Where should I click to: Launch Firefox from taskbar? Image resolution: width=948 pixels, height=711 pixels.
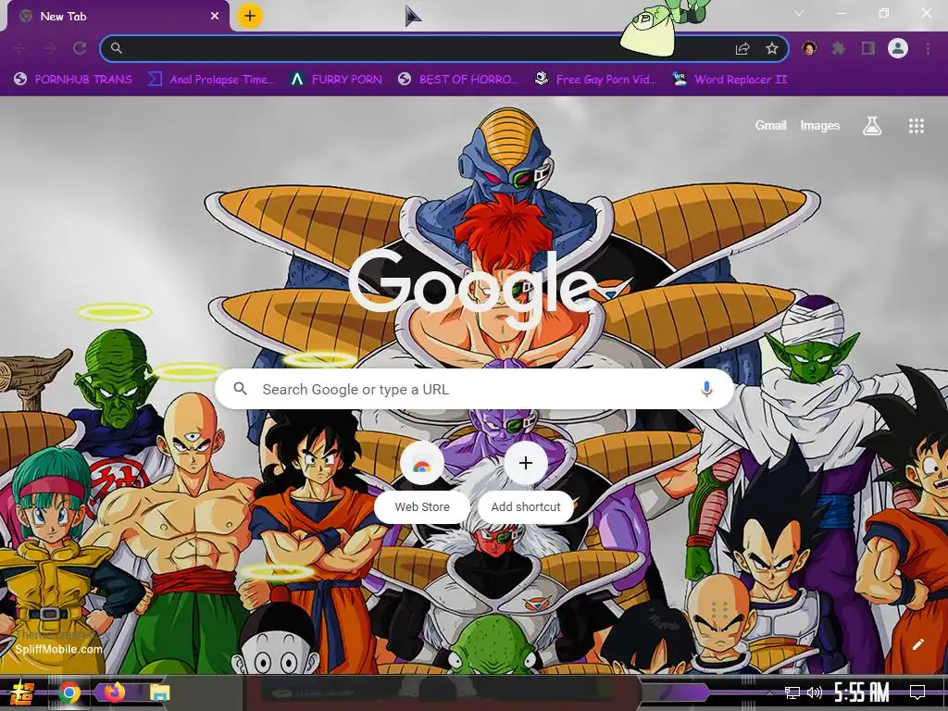(114, 692)
